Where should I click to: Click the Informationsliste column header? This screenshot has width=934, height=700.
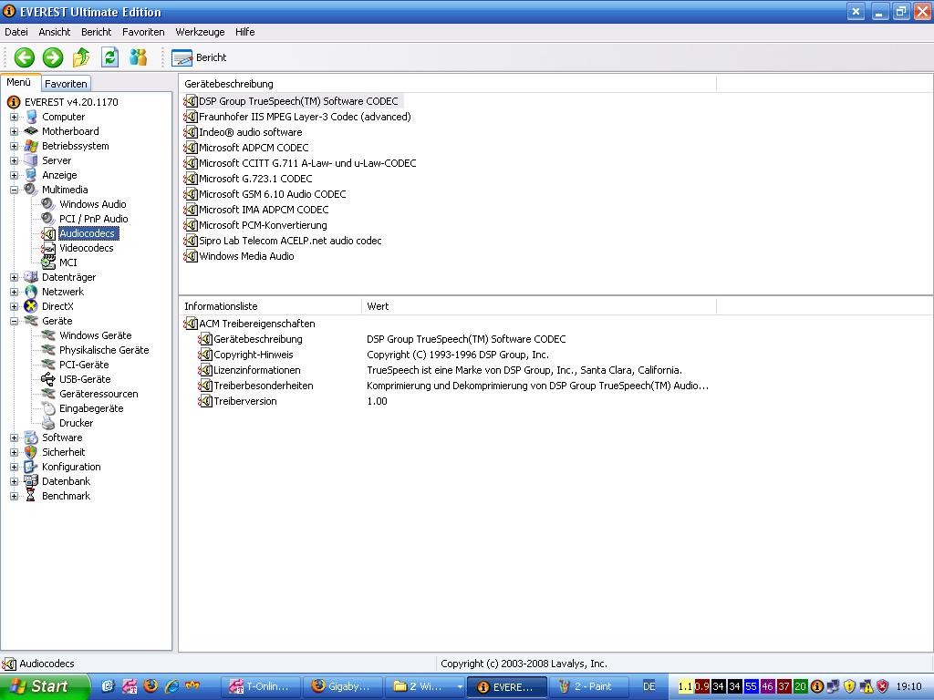270,306
